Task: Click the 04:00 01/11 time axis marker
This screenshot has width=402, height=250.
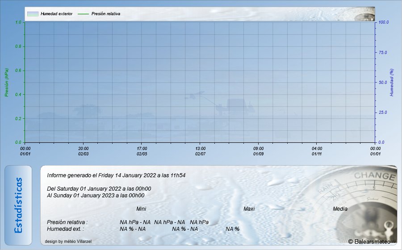Action: click(x=317, y=151)
